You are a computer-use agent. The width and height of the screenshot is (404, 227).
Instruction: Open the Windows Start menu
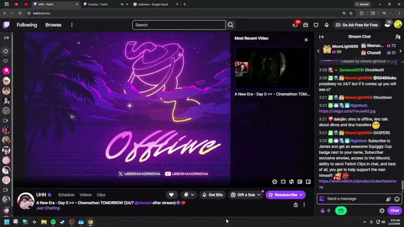tap(7, 222)
